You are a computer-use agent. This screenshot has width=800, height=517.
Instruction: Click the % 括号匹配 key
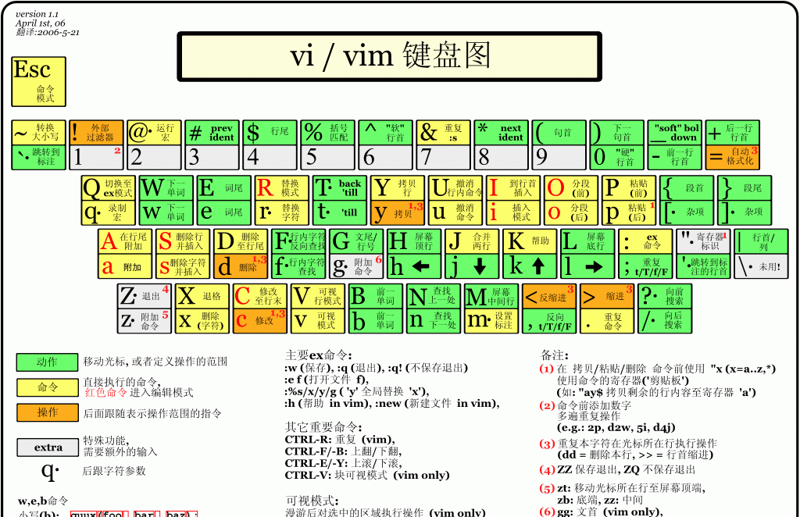pyautogui.click(x=327, y=133)
